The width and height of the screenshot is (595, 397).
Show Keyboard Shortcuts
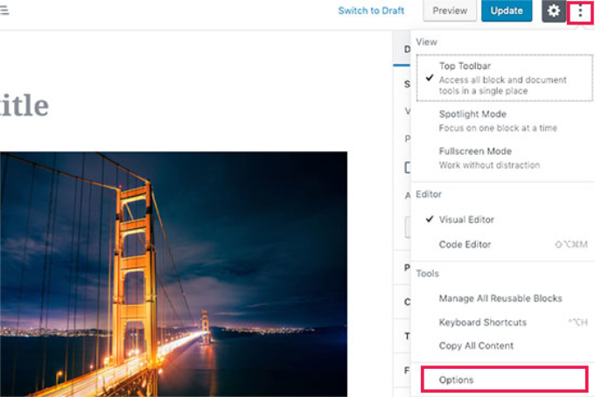[482, 323]
